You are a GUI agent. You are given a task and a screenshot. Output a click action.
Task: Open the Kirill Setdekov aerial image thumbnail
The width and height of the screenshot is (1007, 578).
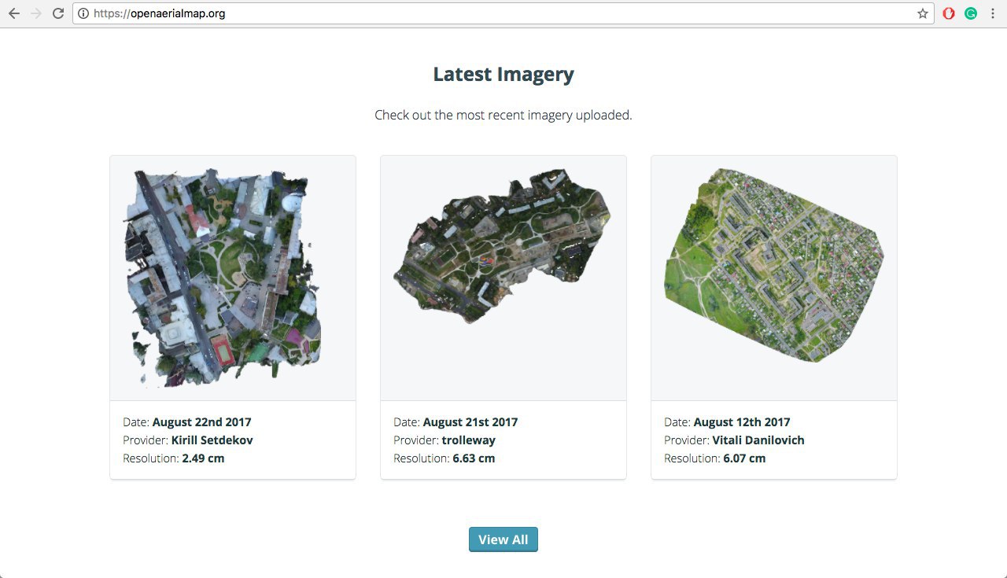coord(233,278)
